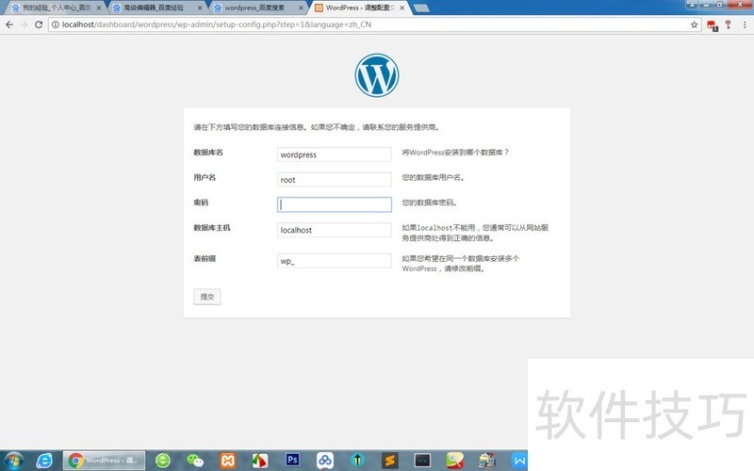Open a new tab button
Screen dimensions: 754x471
coord(421,8)
